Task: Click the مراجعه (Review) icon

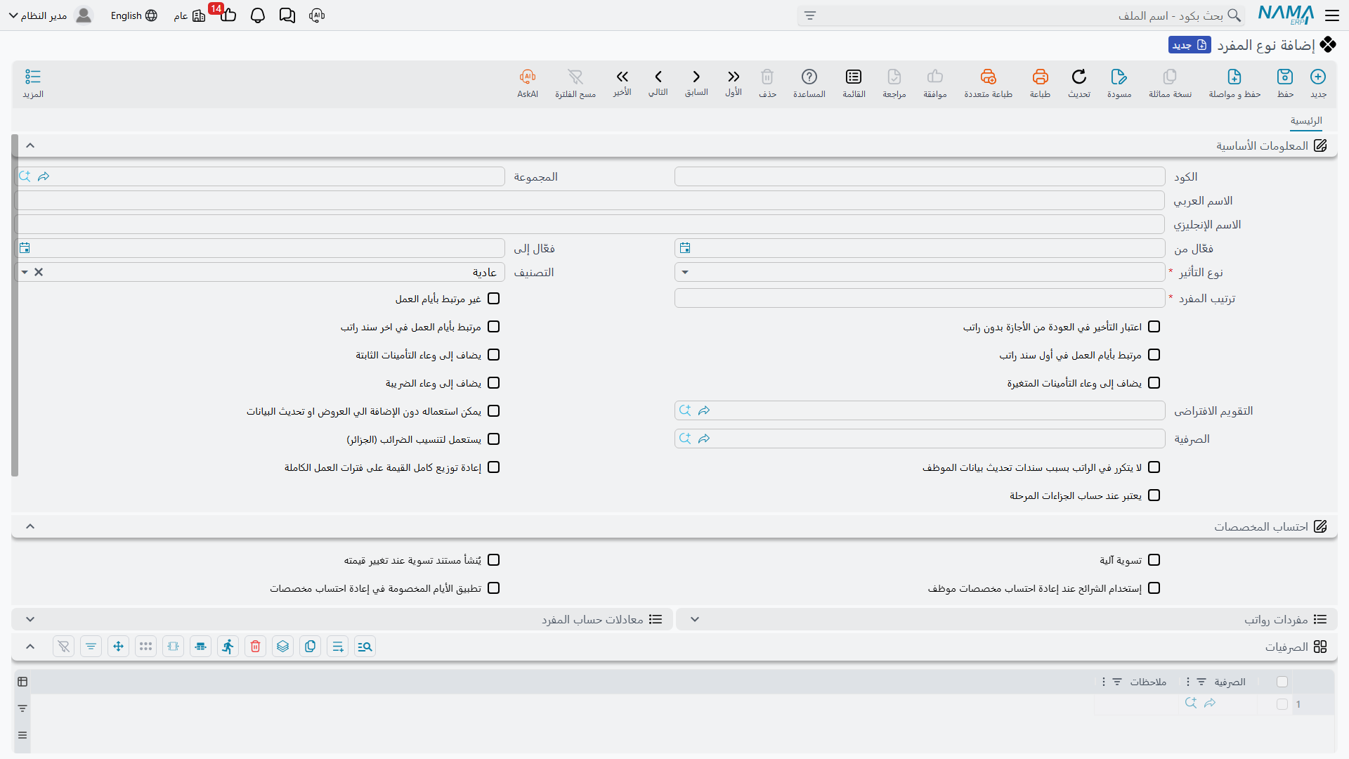Action: click(x=894, y=77)
